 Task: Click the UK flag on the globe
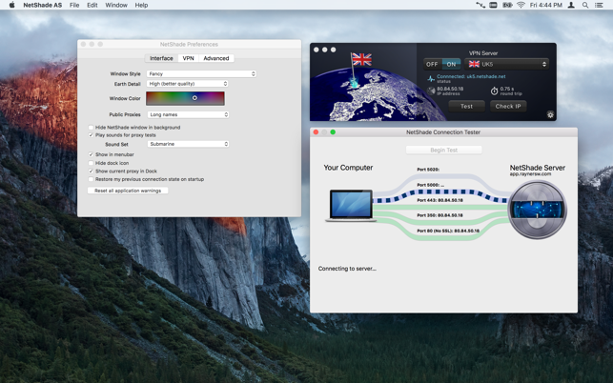pyautogui.click(x=361, y=59)
